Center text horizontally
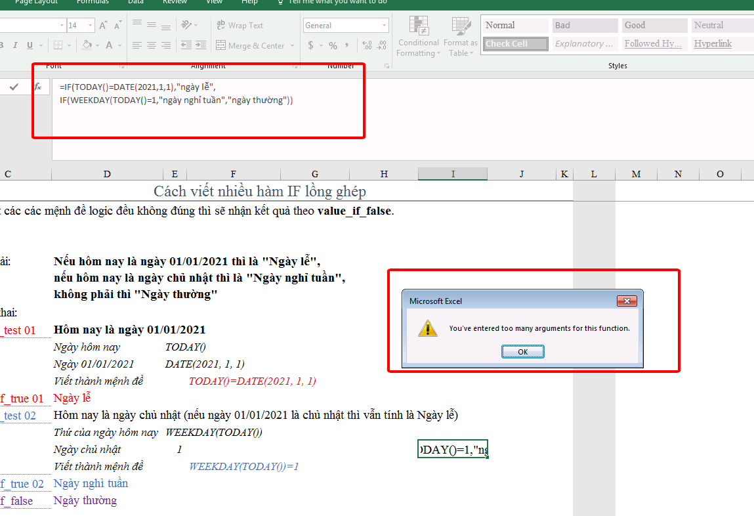The image size is (754, 516). [x=152, y=45]
